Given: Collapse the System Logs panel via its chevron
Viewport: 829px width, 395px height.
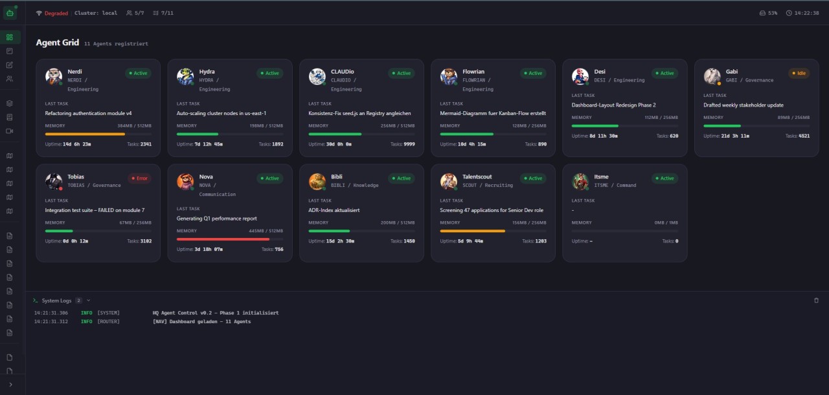Looking at the screenshot, I should coord(88,300).
